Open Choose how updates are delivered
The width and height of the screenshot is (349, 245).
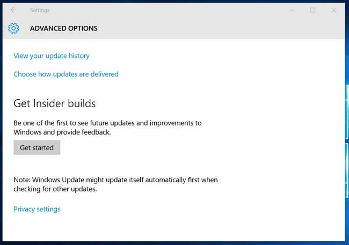[66, 74]
